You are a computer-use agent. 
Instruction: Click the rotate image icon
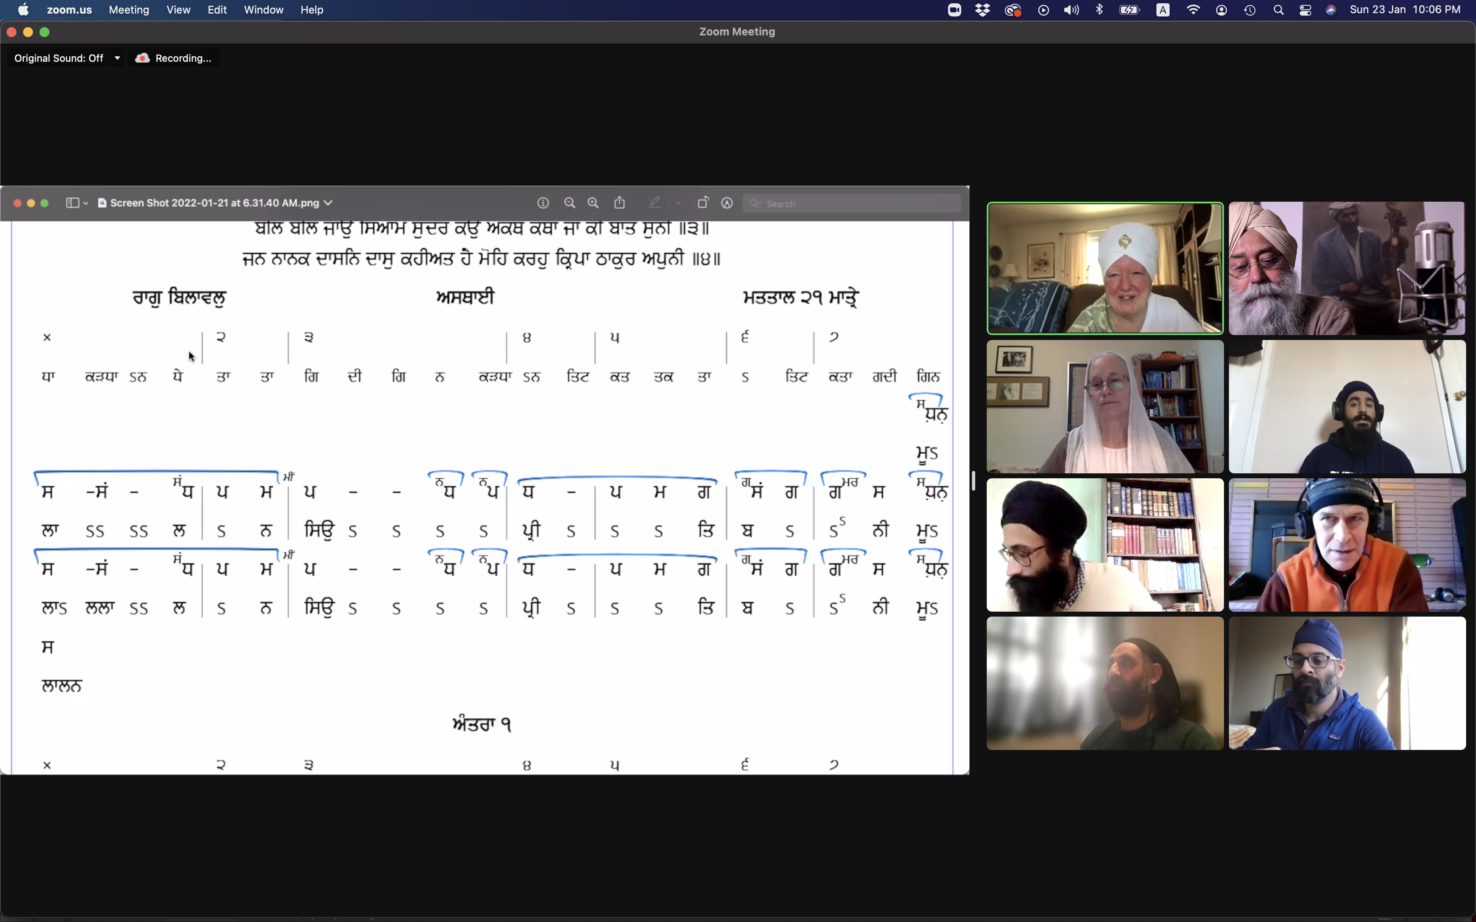click(x=703, y=203)
